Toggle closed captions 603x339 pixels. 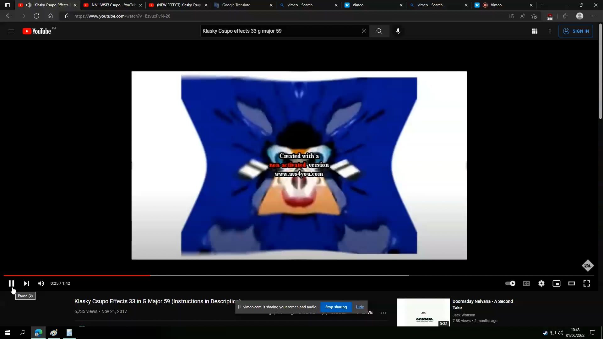tap(526, 283)
